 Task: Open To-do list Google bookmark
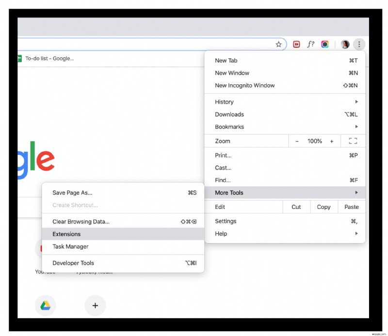click(x=46, y=59)
